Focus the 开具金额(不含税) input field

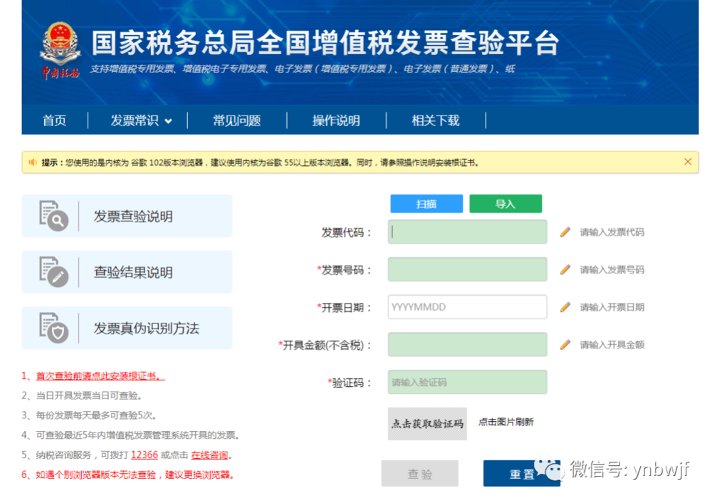coord(467,344)
